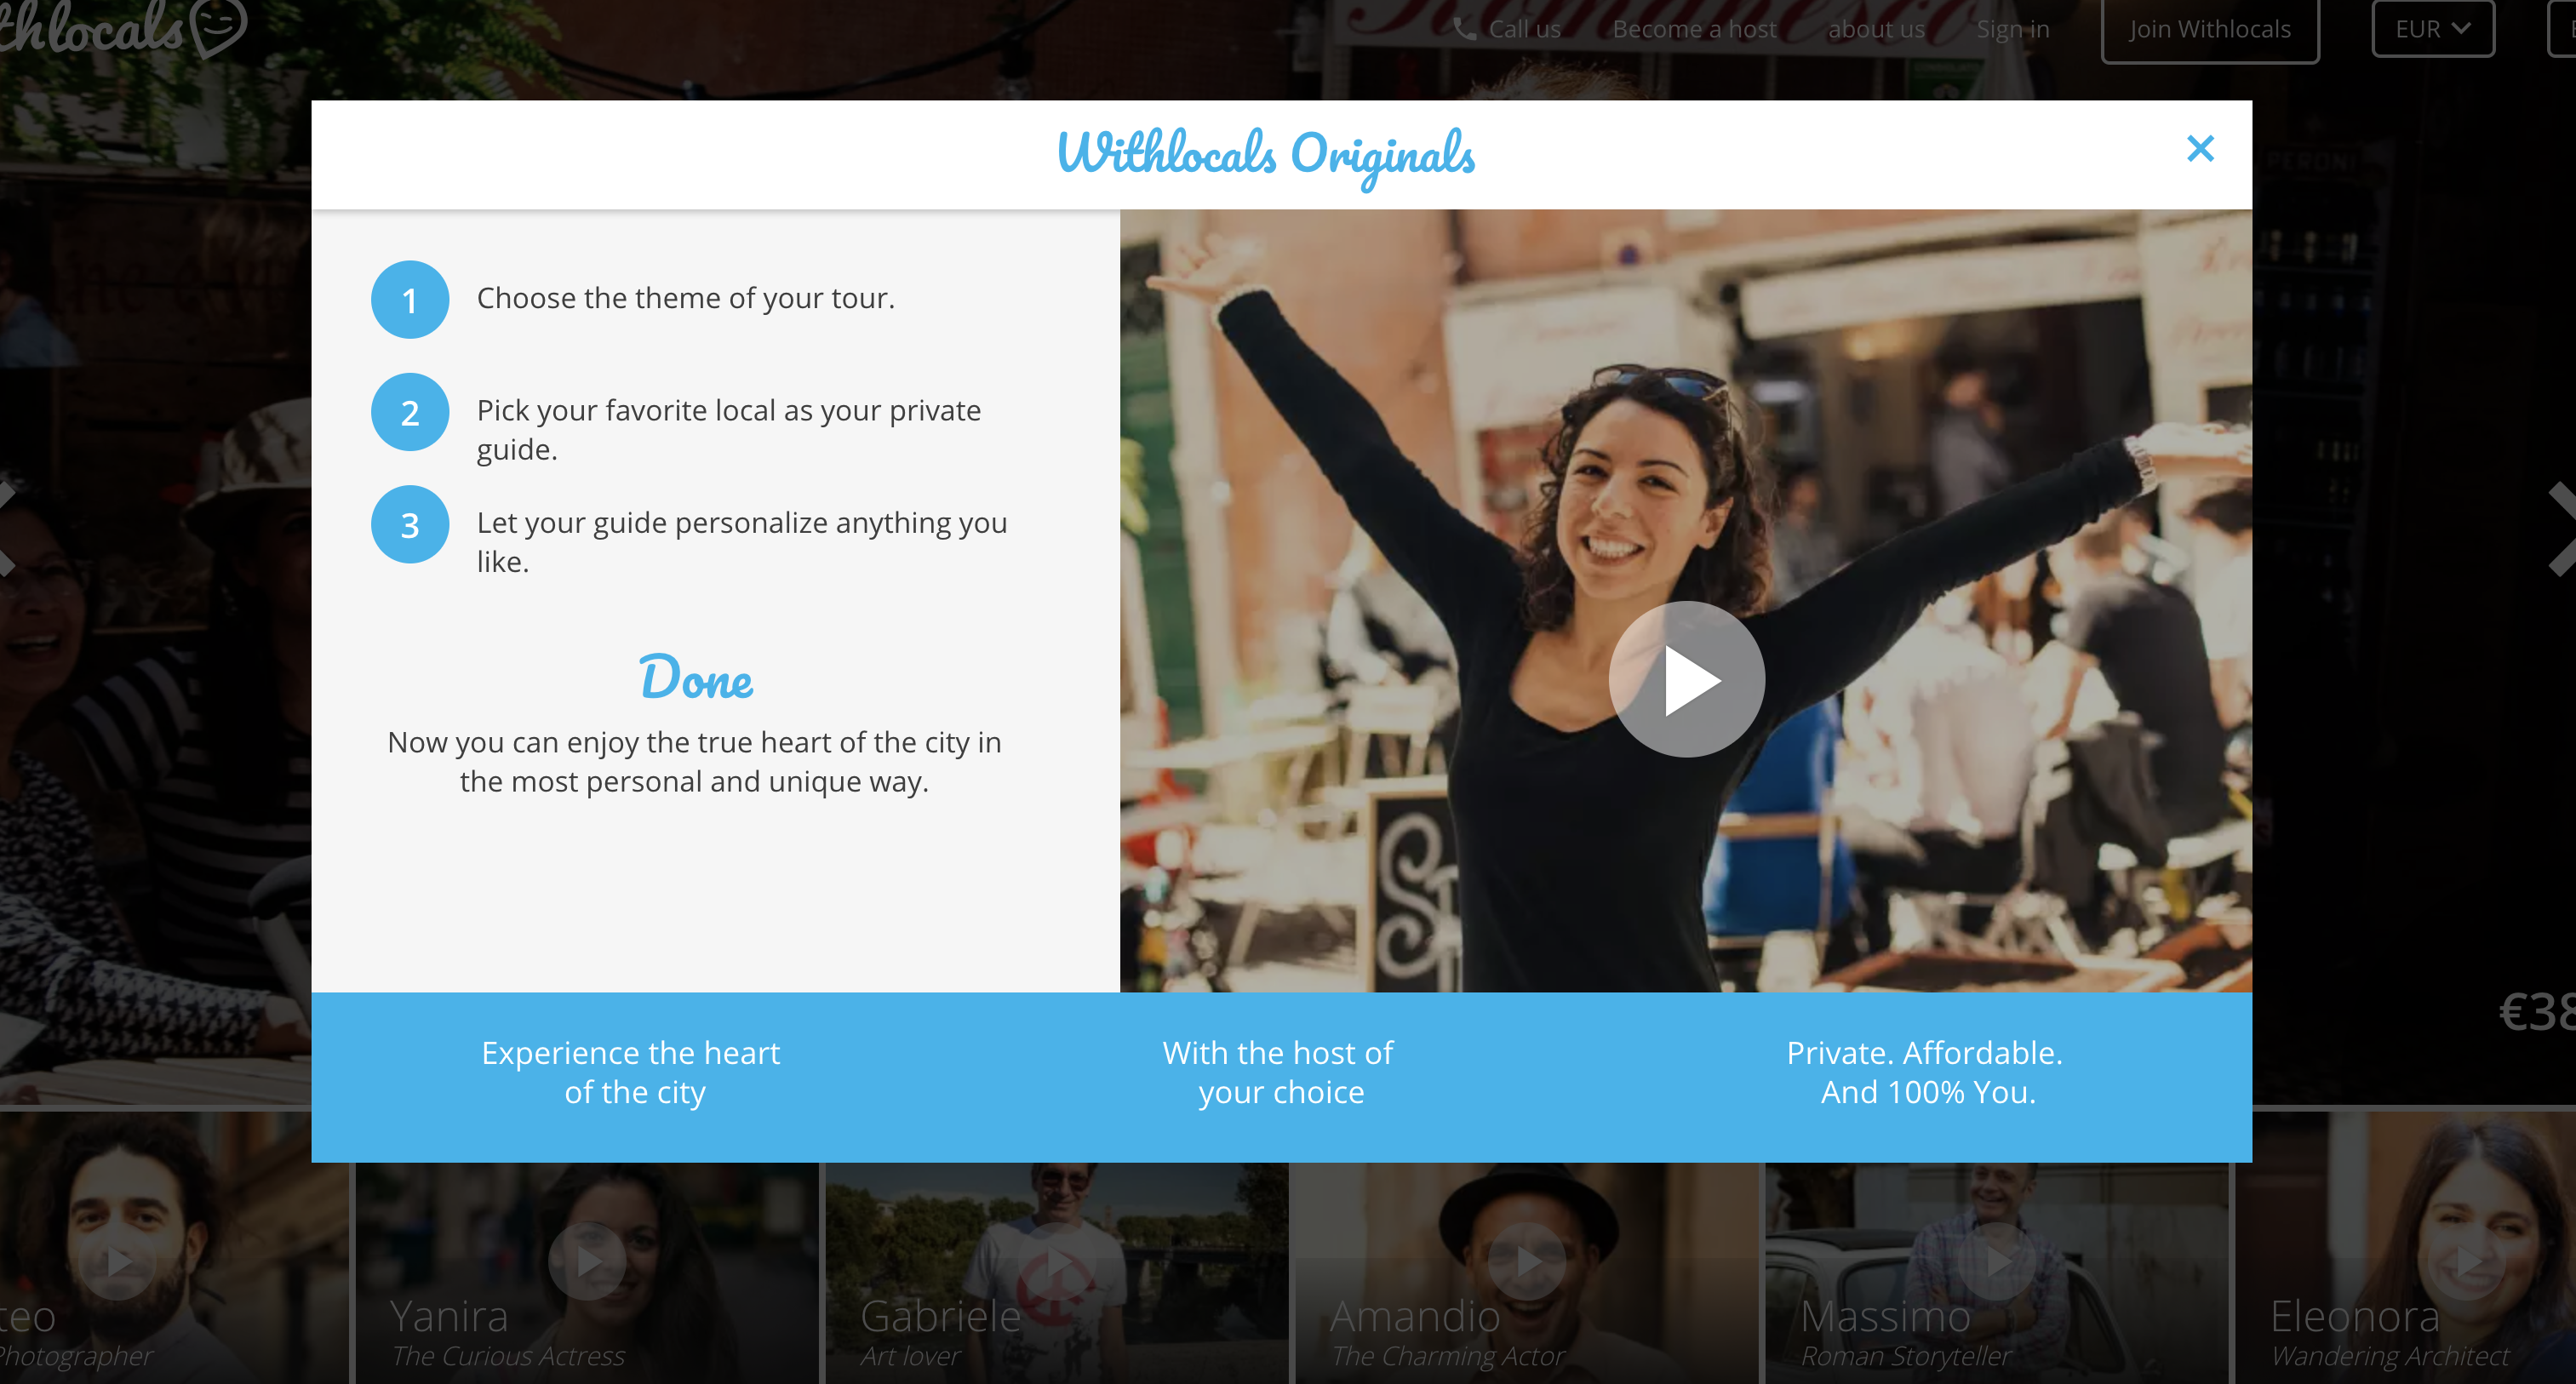
Task: Click the step 2 circle icon
Action: [x=409, y=412]
